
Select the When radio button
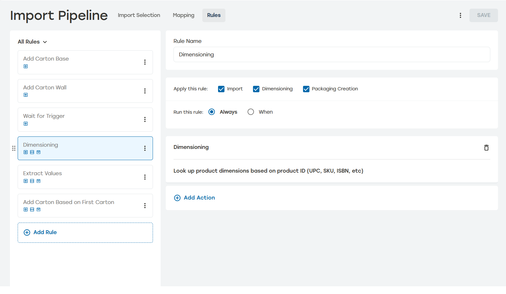251,112
